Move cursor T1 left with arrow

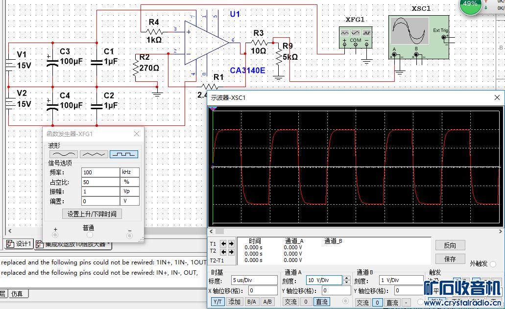[x=223, y=244]
